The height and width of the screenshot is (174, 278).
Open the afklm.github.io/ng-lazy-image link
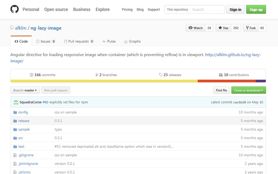233,55
